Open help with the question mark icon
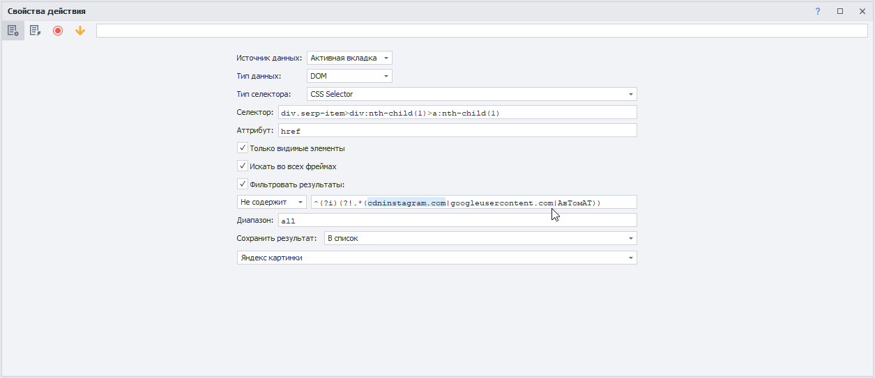Screen dimensions: 875x378 pos(818,11)
